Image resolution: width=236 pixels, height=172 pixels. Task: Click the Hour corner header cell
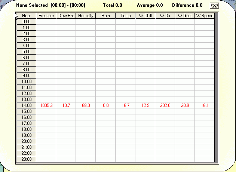26,16
